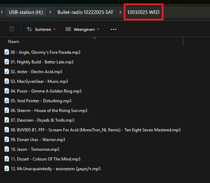Expand the chevron after USB-station (H:)
The height and width of the screenshot is (183, 210).
[50, 12]
